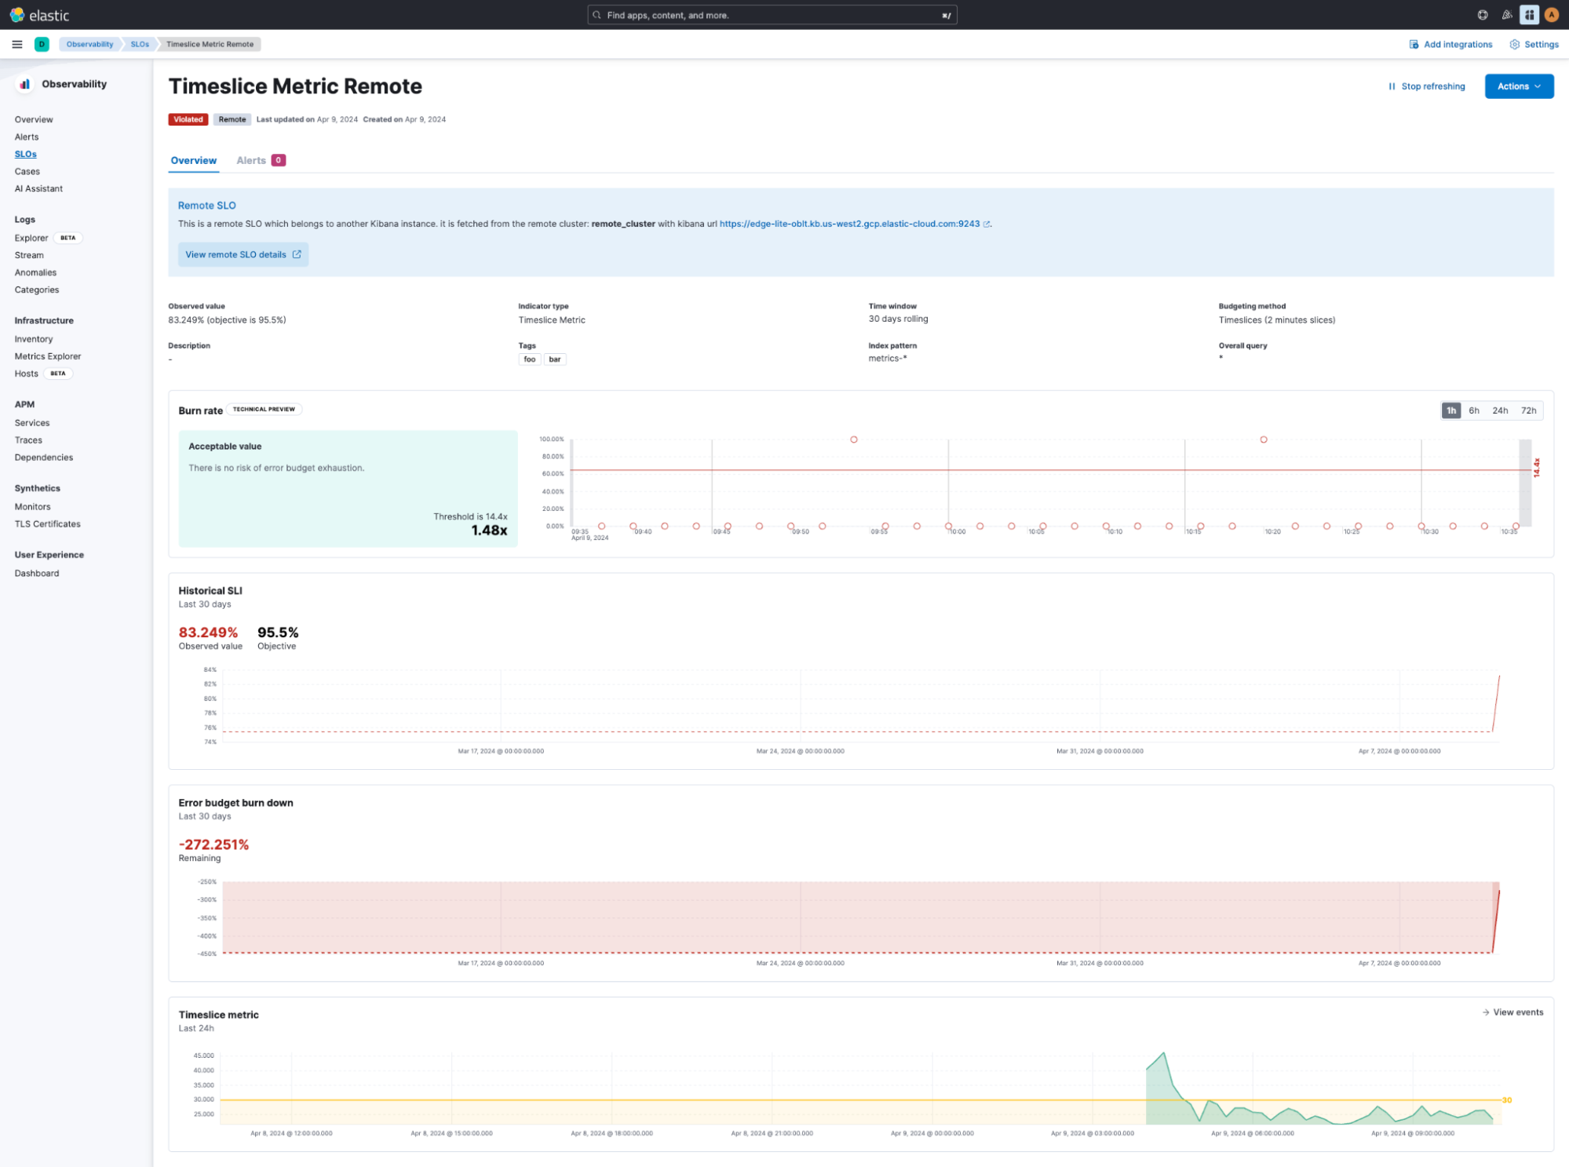Click the Kibana logo icon
The image size is (1569, 1167).
[x=17, y=15]
